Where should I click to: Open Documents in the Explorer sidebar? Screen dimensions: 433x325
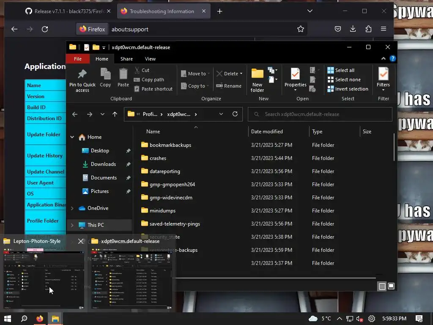(104, 178)
